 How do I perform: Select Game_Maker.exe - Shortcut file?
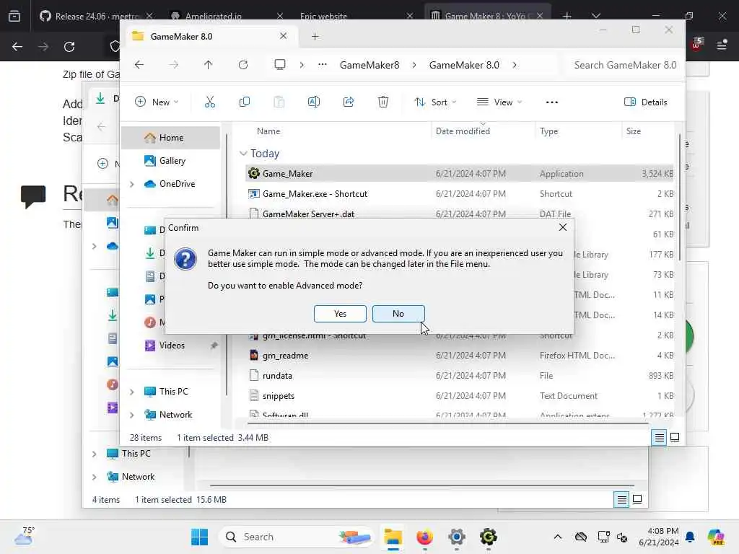(x=460, y=193)
